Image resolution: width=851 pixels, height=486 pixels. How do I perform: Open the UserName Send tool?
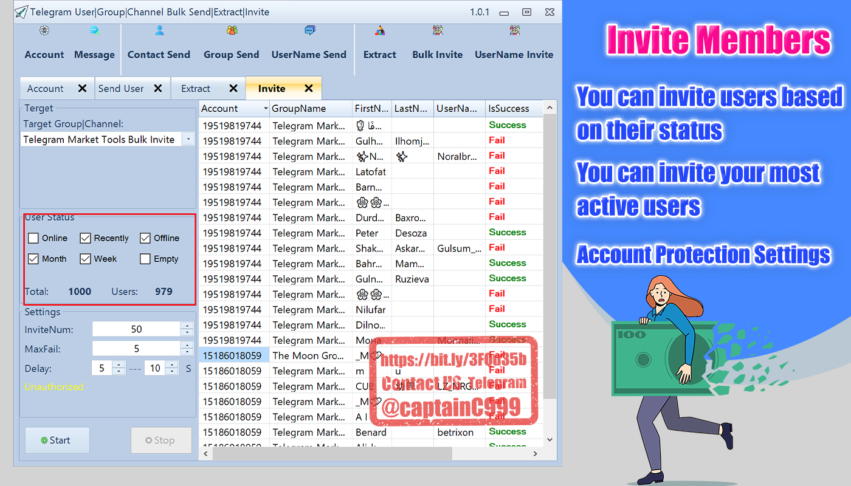click(x=309, y=44)
